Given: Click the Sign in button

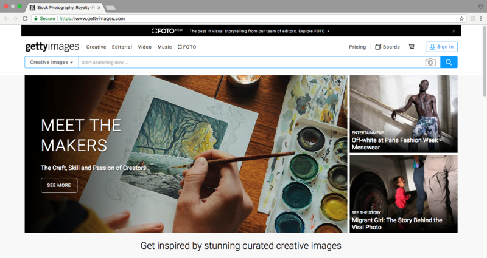Looking at the screenshot, I should (x=441, y=47).
